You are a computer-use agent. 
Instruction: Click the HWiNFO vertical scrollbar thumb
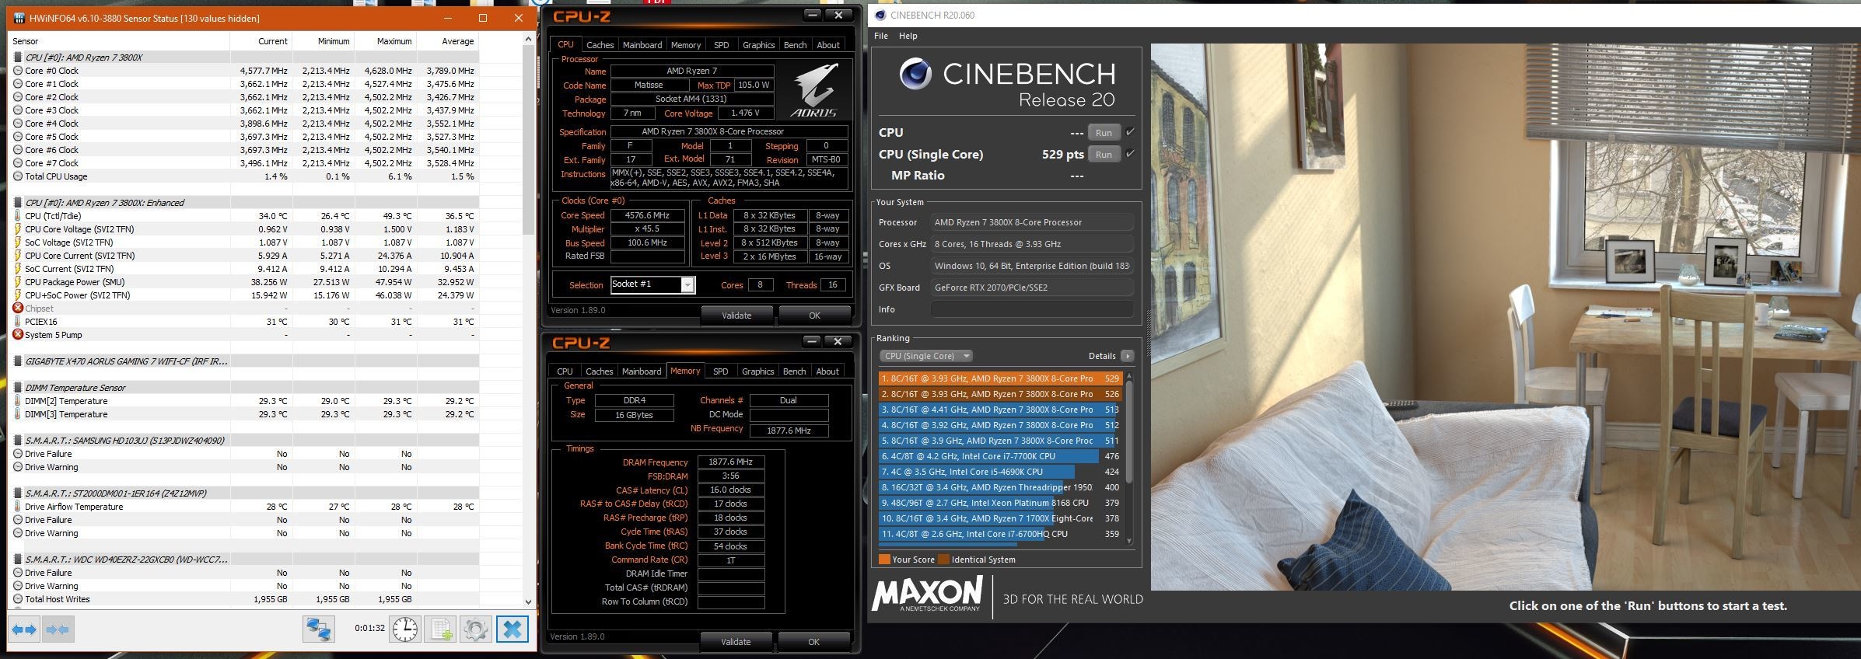[529, 140]
